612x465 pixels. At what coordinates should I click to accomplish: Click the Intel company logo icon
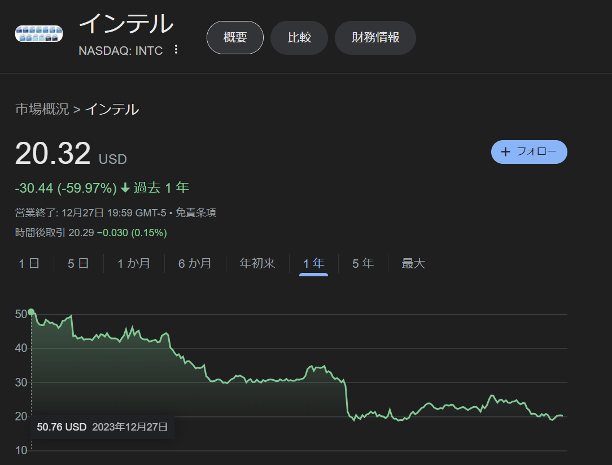(38, 33)
